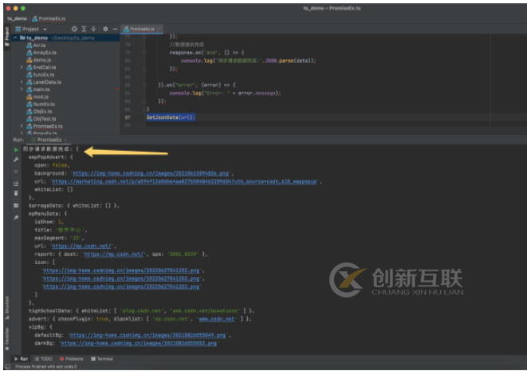This screenshot has height=371, width=527.
Task: Open Project panel gear settings
Action: click(105, 29)
